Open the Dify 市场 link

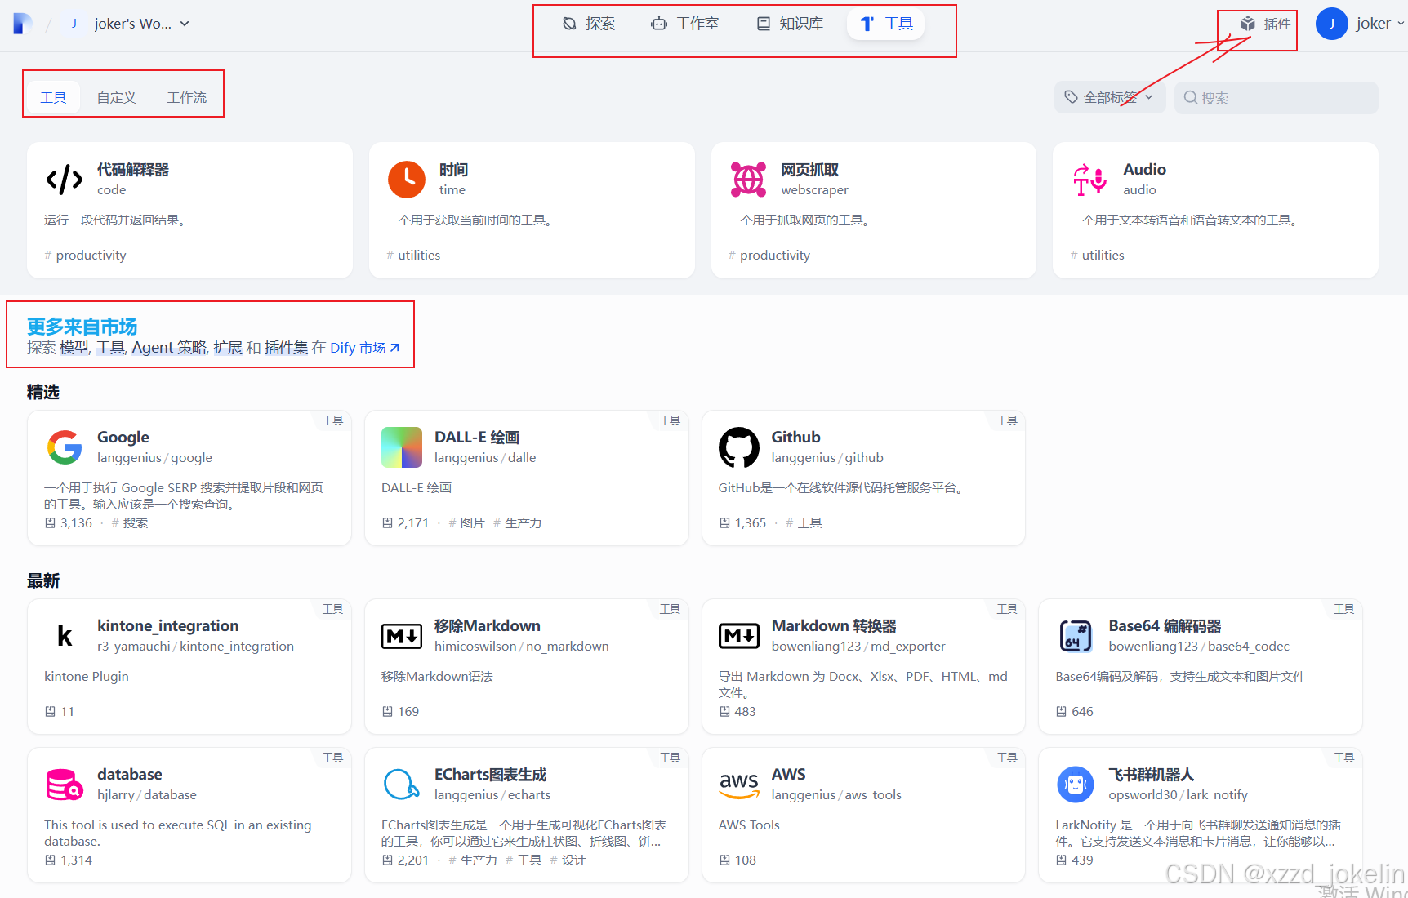coord(364,348)
